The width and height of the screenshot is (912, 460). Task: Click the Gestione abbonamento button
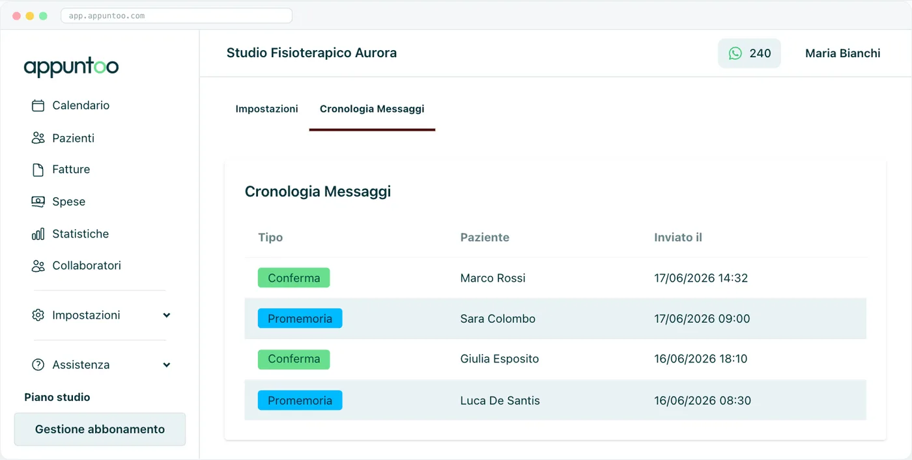pos(100,429)
